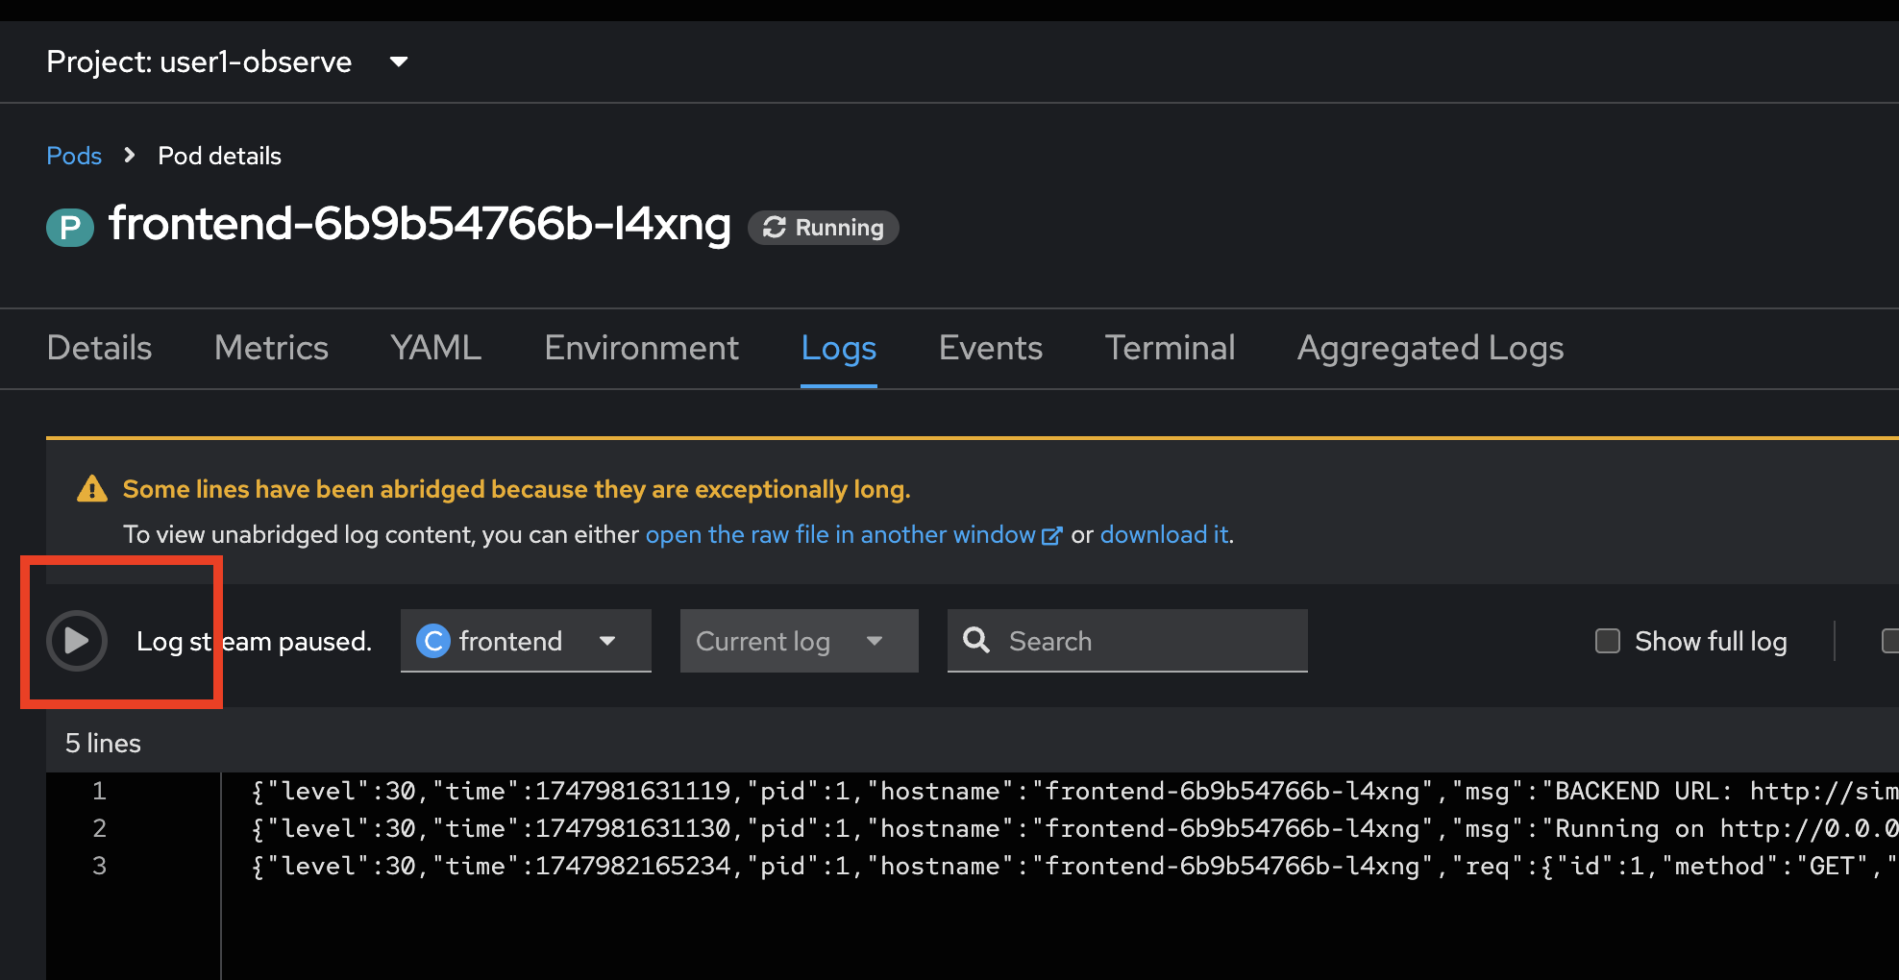Click the Pod resource P badge icon

pyautogui.click(x=70, y=228)
